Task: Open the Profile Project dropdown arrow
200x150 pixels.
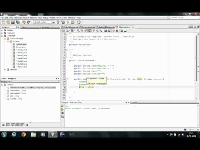Action: point(82,22)
